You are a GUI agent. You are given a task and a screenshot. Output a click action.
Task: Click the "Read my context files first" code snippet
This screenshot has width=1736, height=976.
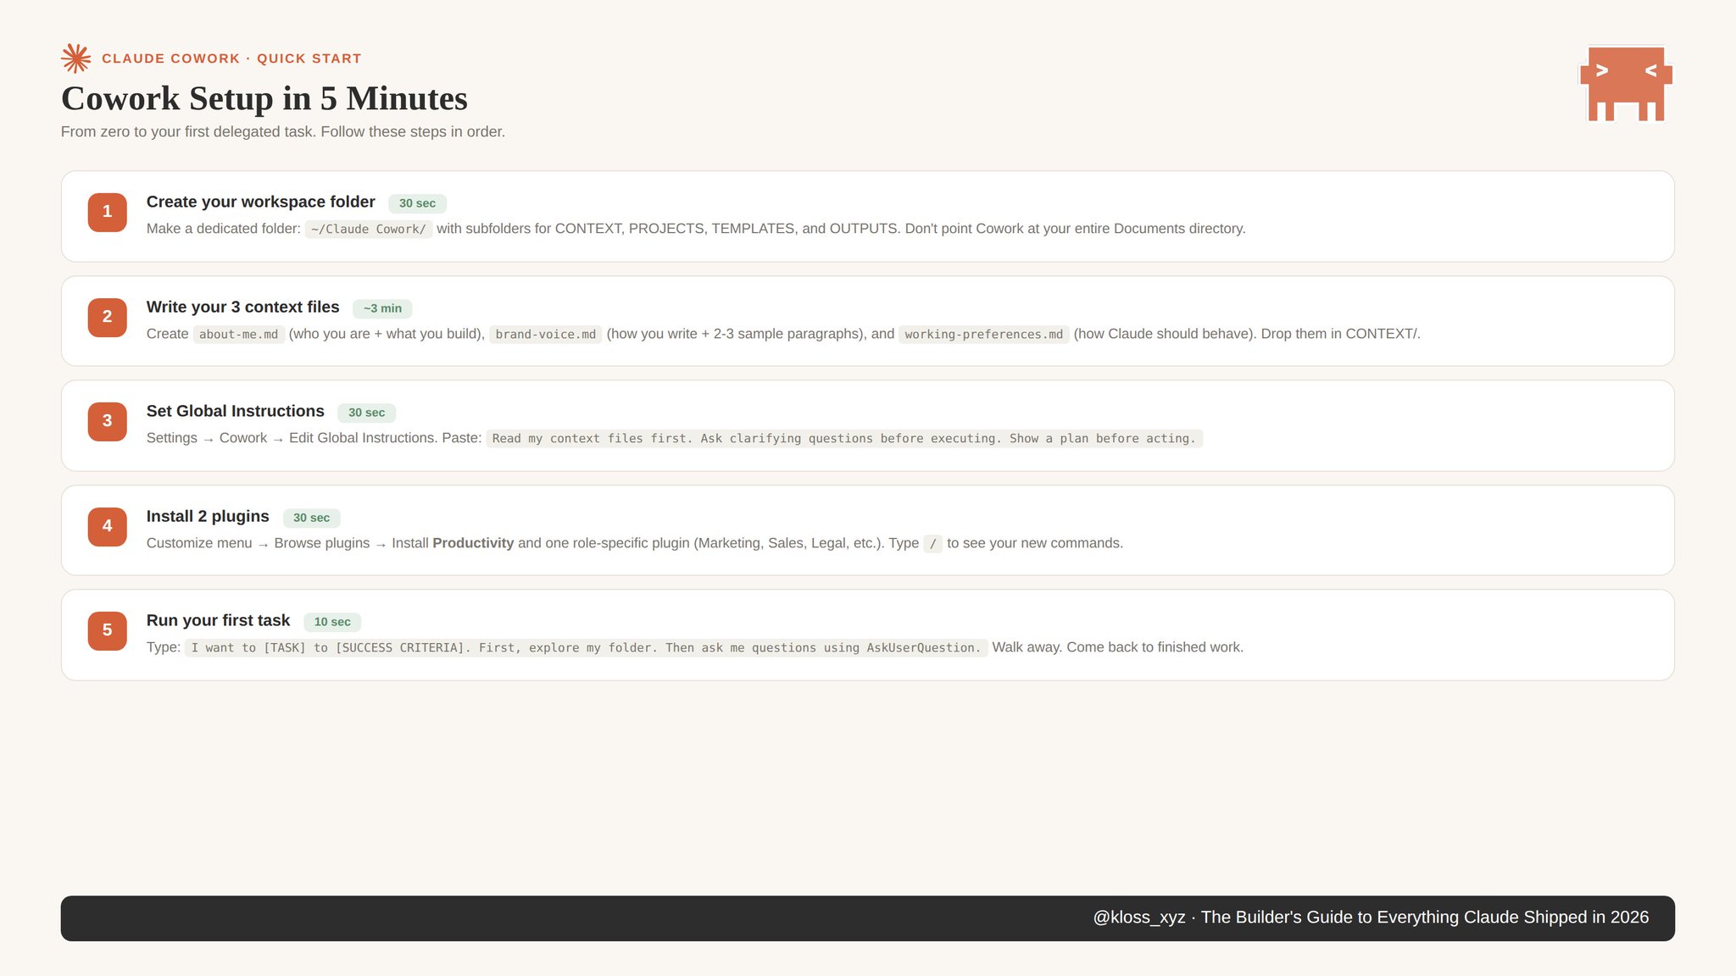(x=844, y=439)
